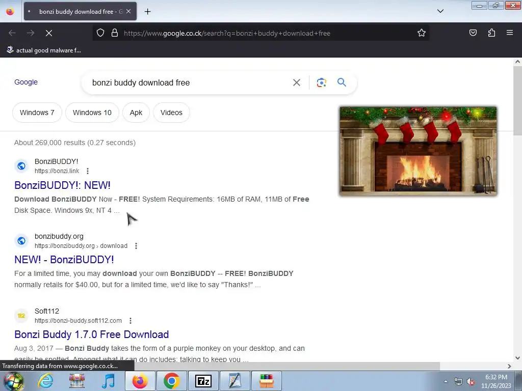Screen dimensions: 522x391
Task: Open more options for Soft112 result
Action: (130, 321)
